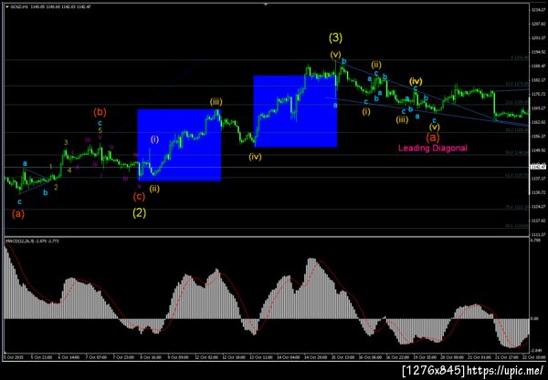Viewport: 548px width, 380px height.
Task: Select the (iii) label under the diagonal
Action: (x=402, y=119)
